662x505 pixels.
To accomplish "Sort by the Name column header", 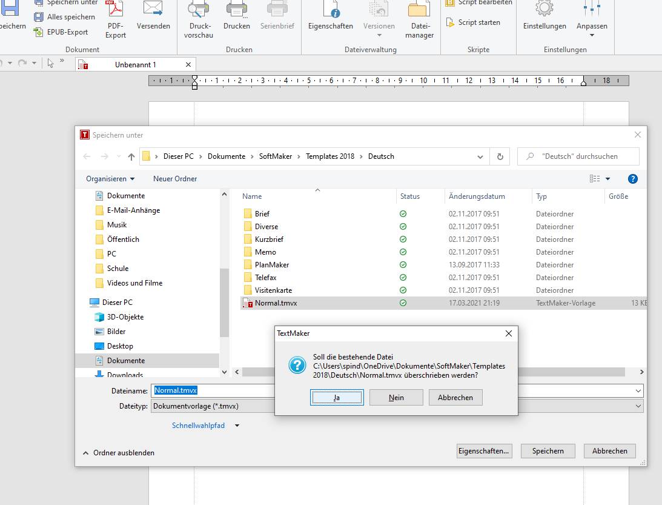I will click(x=251, y=196).
